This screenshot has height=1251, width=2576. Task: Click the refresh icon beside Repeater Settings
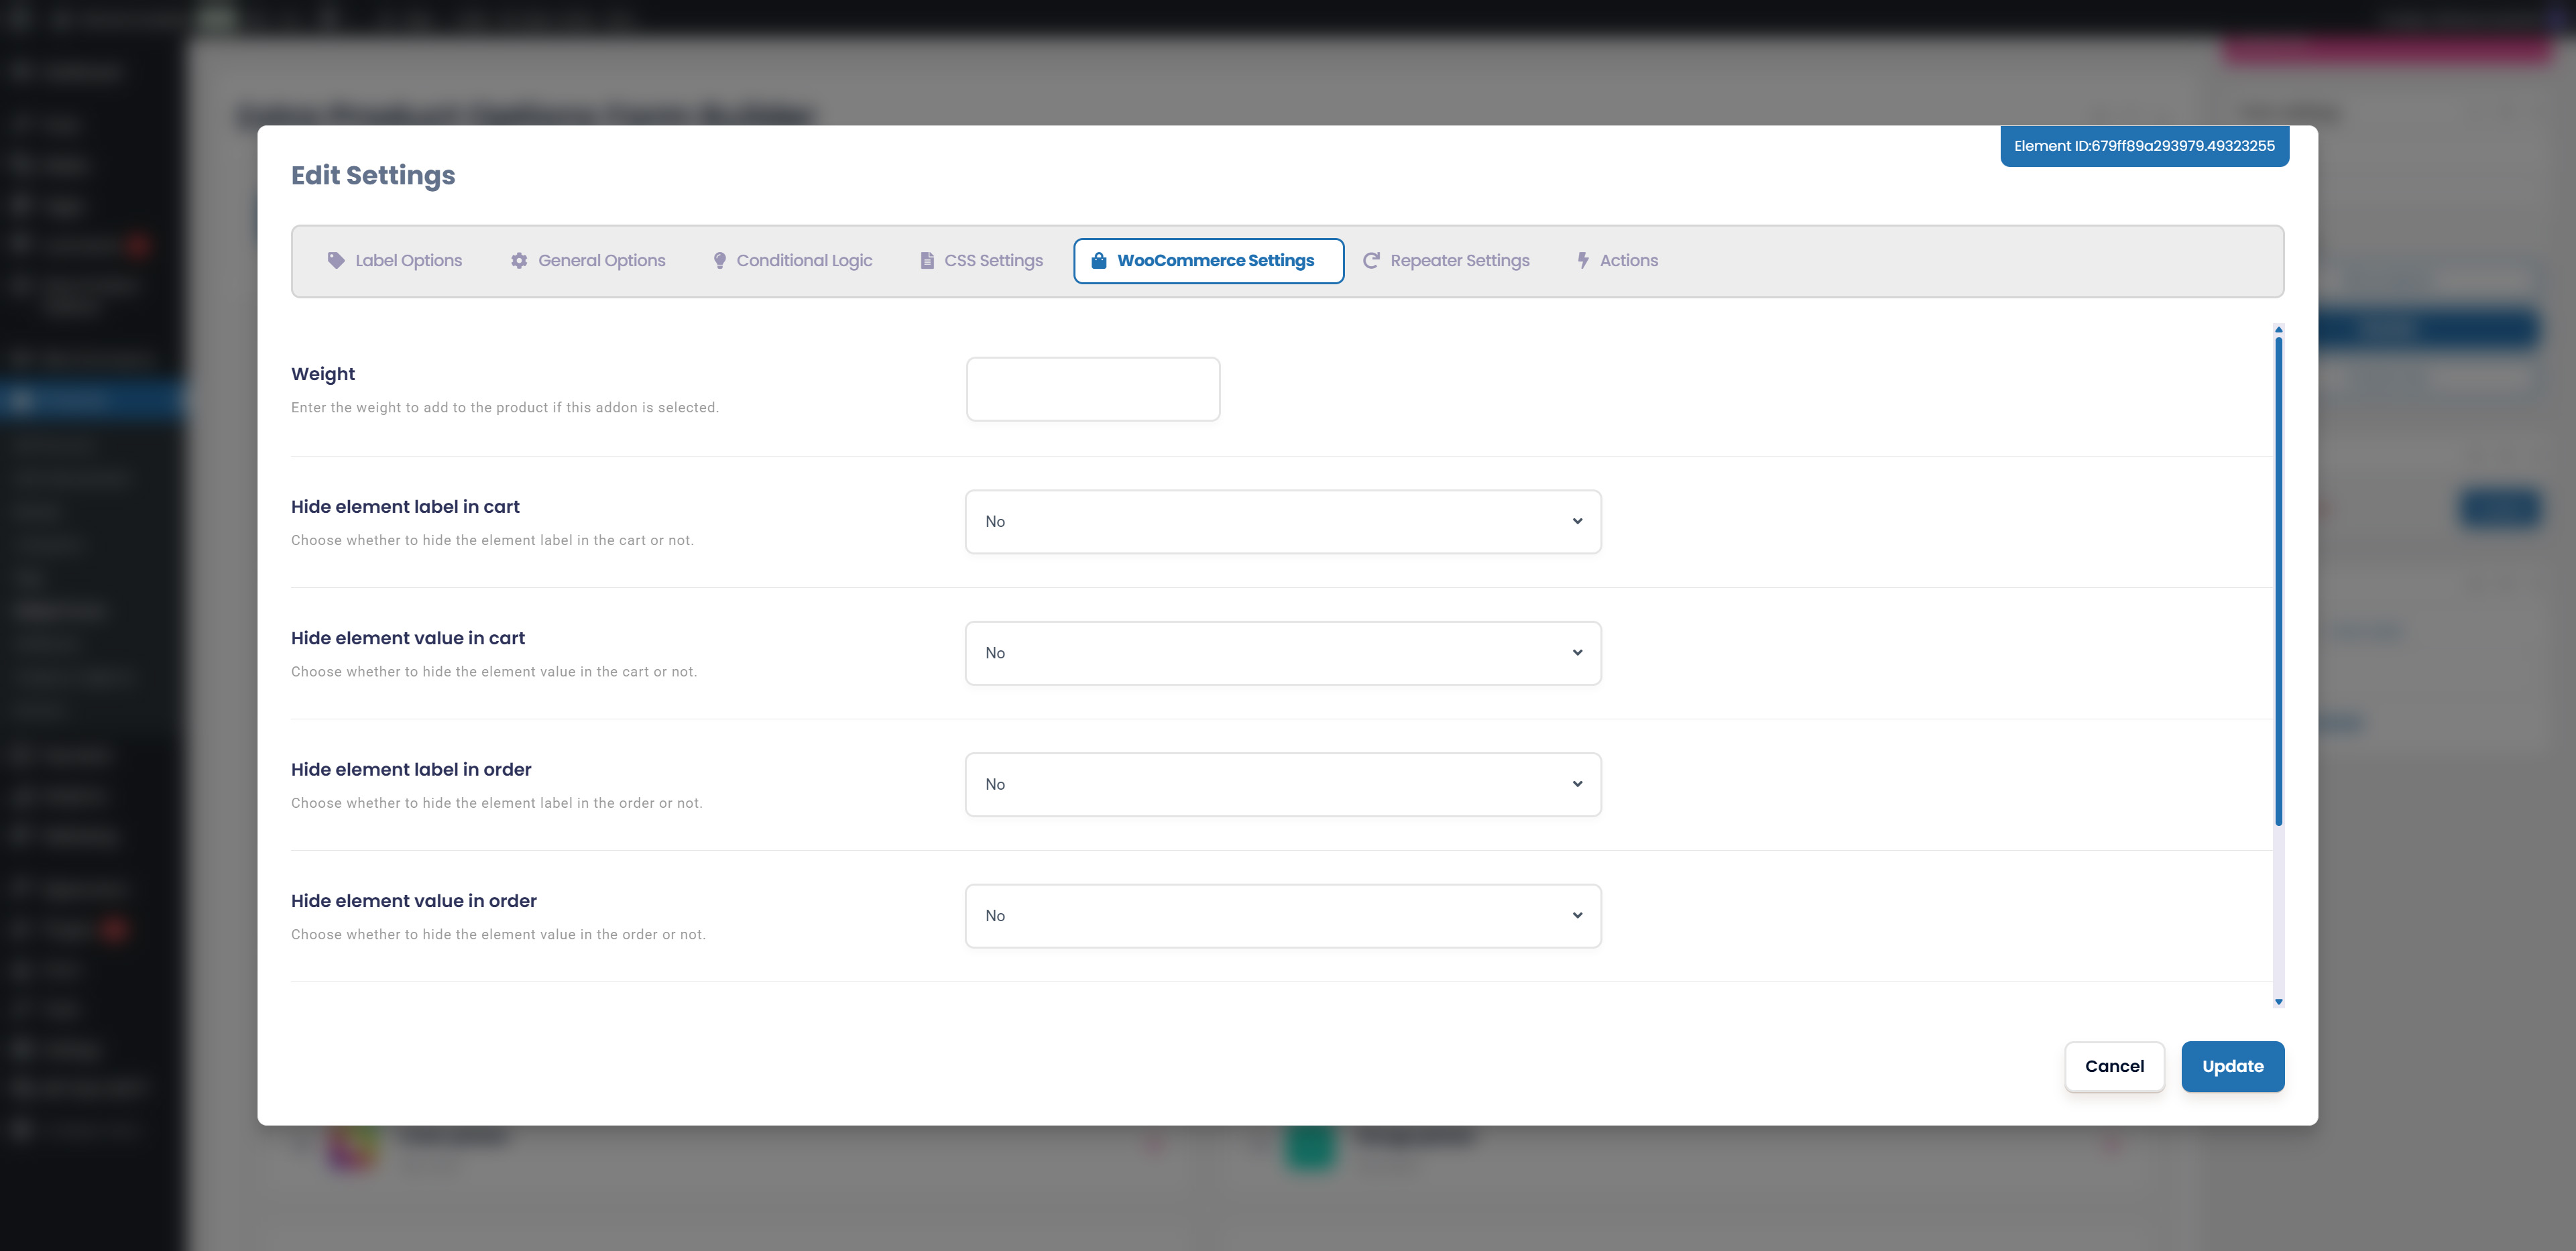pos(1371,260)
